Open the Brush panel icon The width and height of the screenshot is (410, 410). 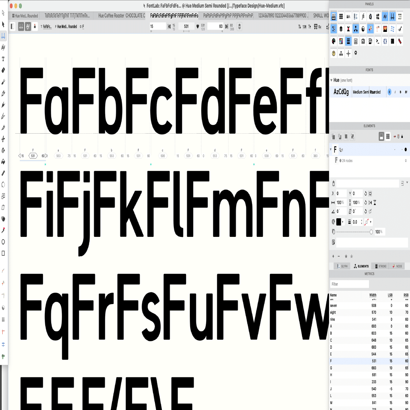coord(400,29)
